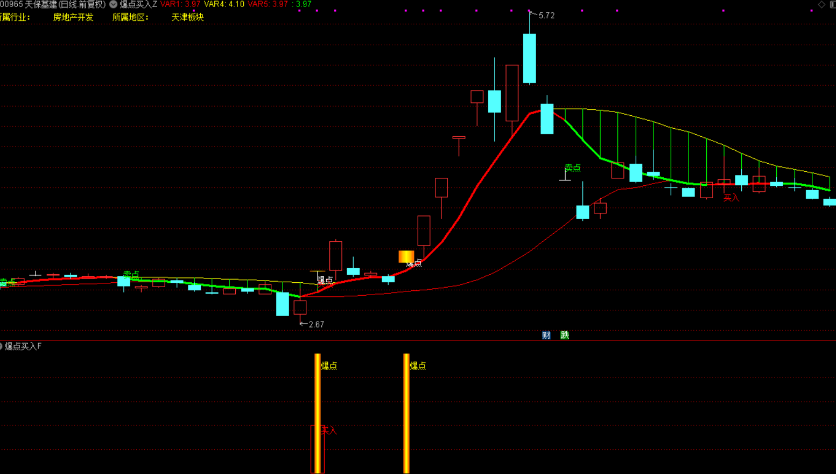Click the red 买入 marker on the main chart
The image size is (836, 474).
[731, 198]
